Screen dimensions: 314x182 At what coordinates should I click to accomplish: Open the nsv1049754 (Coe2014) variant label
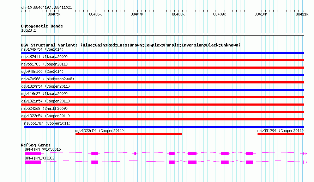[42, 49]
